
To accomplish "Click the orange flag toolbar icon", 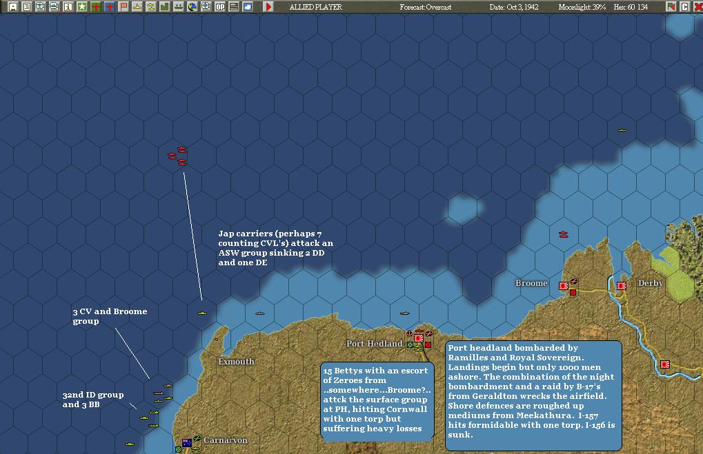I will click(x=123, y=7).
